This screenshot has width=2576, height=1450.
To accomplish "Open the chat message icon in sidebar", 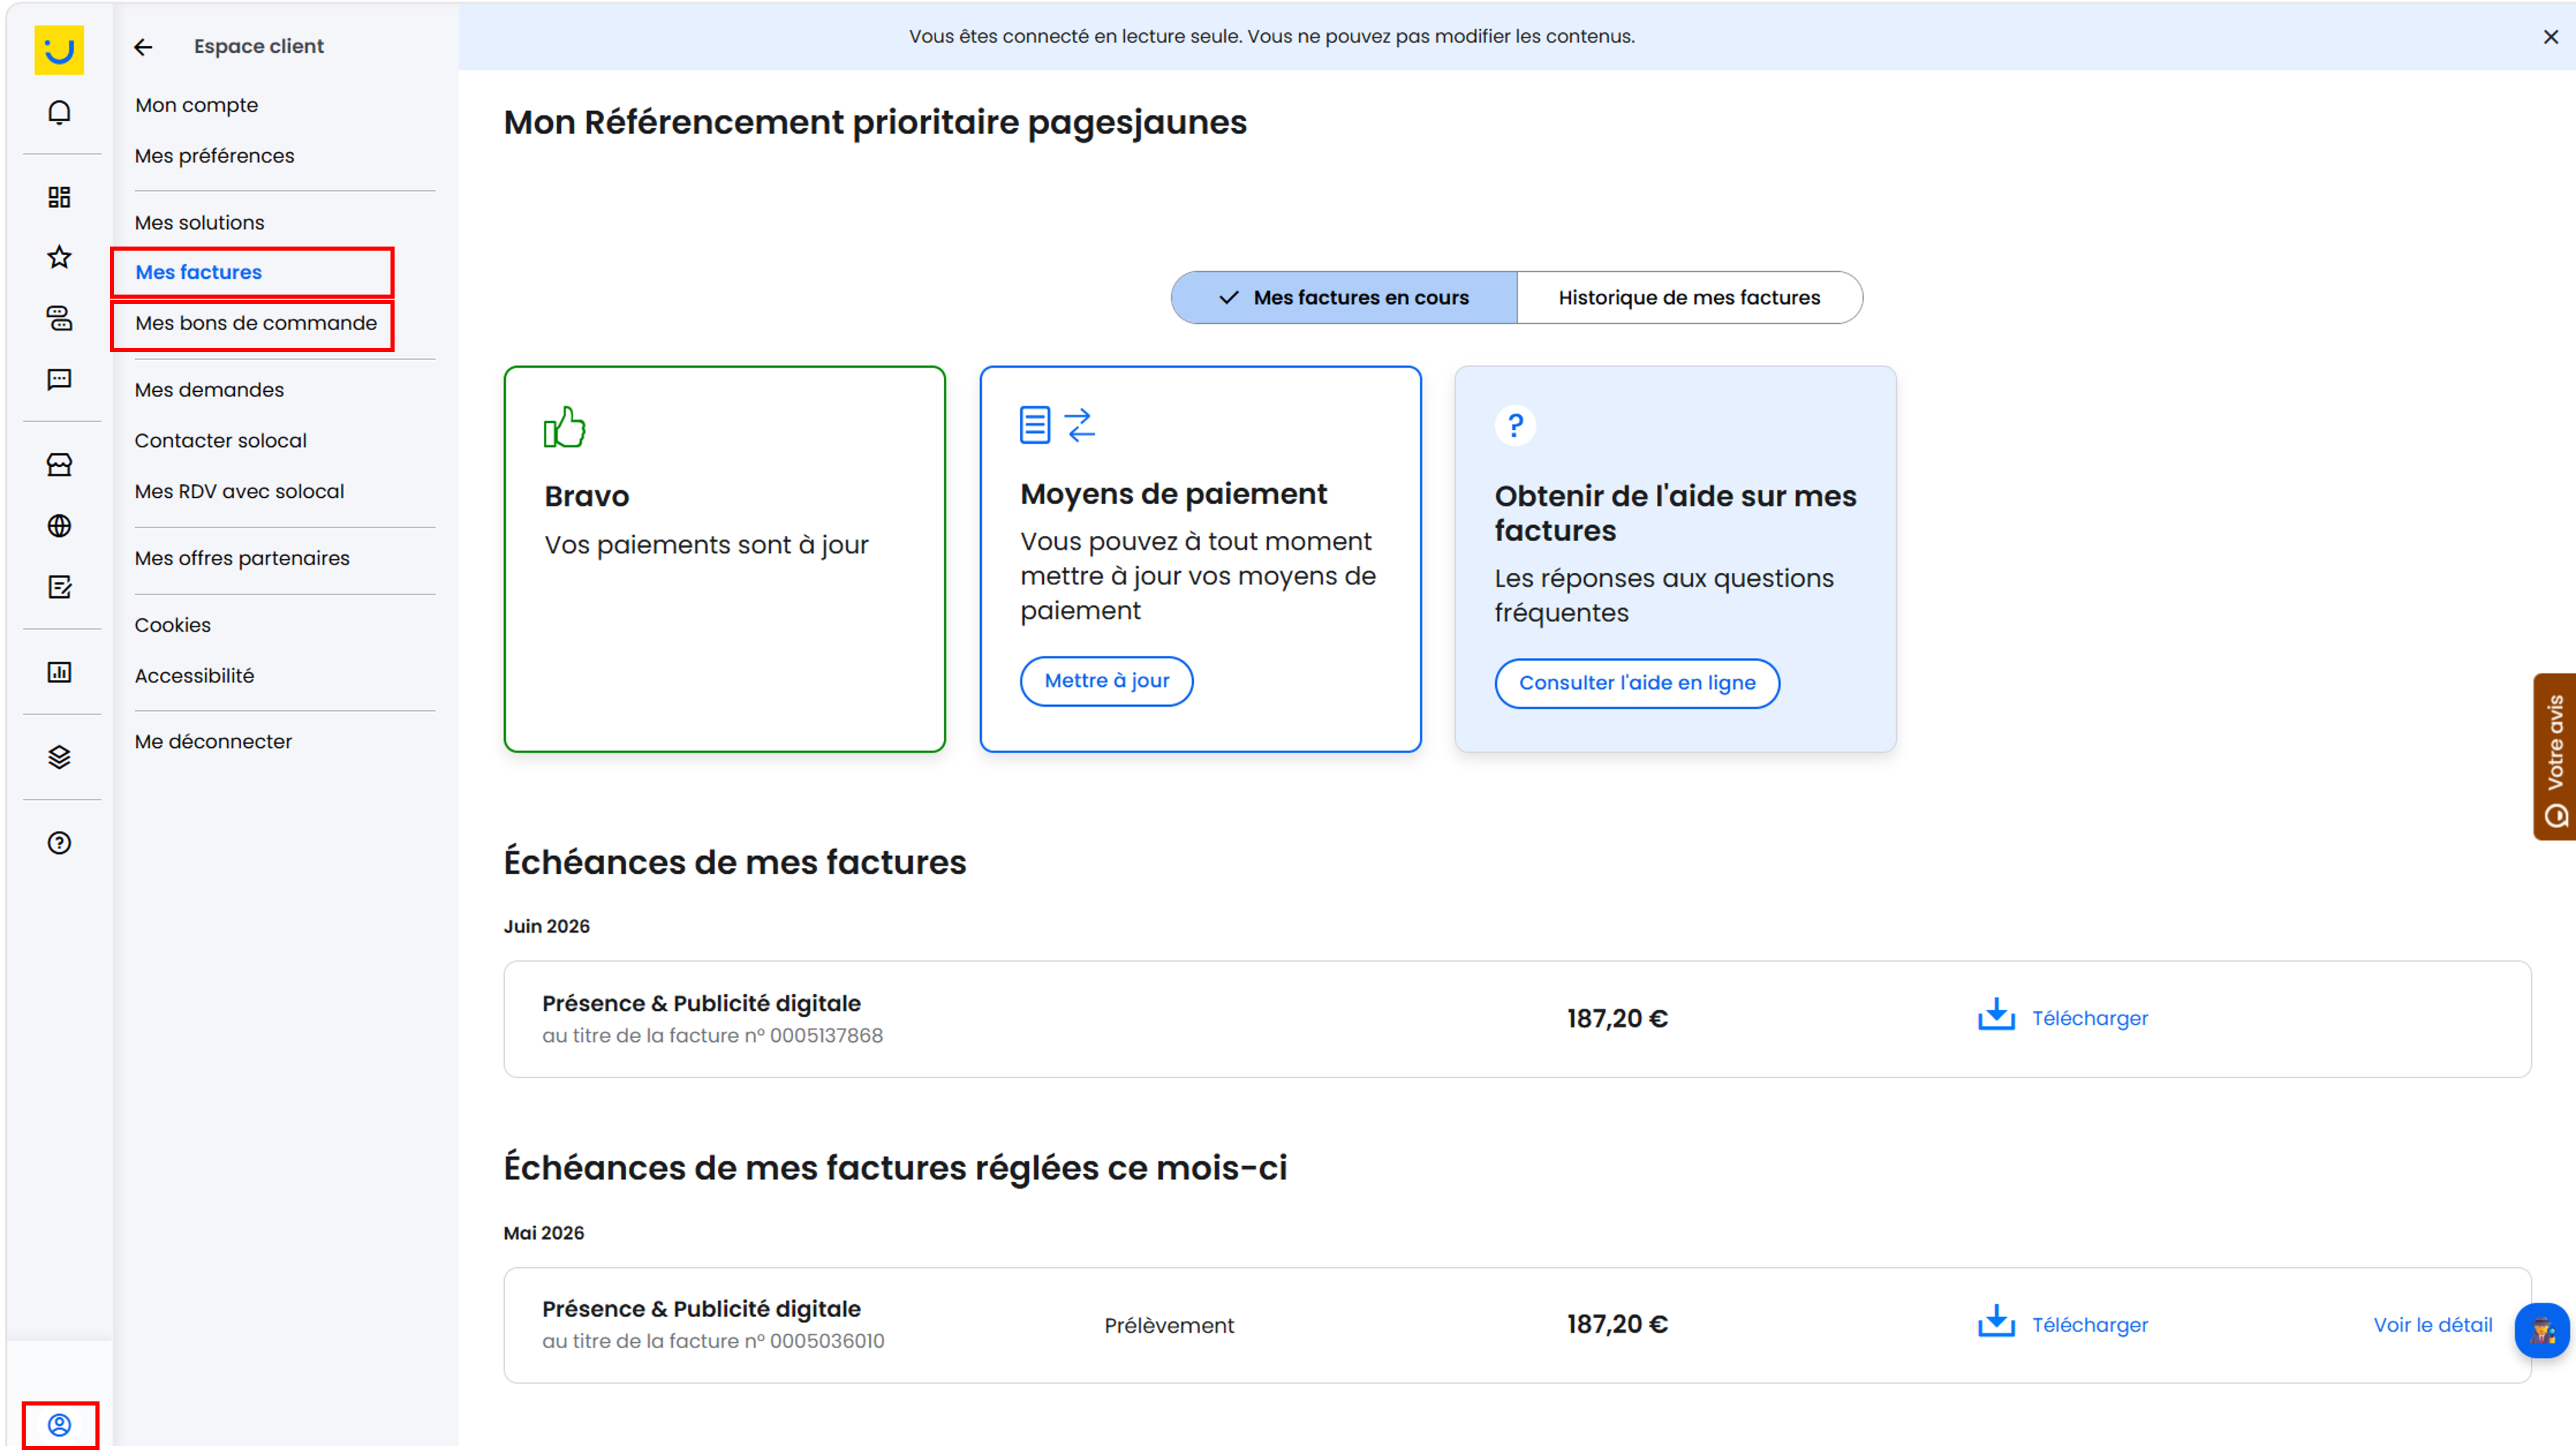I will [59, 380].
